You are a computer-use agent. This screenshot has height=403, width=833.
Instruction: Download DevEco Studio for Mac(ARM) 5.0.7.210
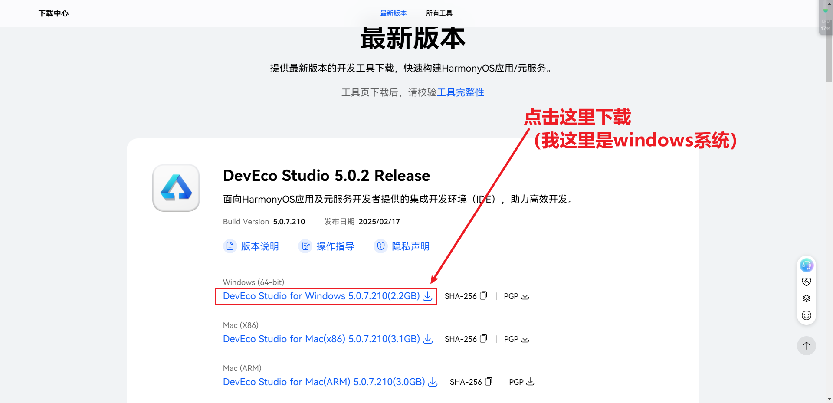tap(324, 382)
